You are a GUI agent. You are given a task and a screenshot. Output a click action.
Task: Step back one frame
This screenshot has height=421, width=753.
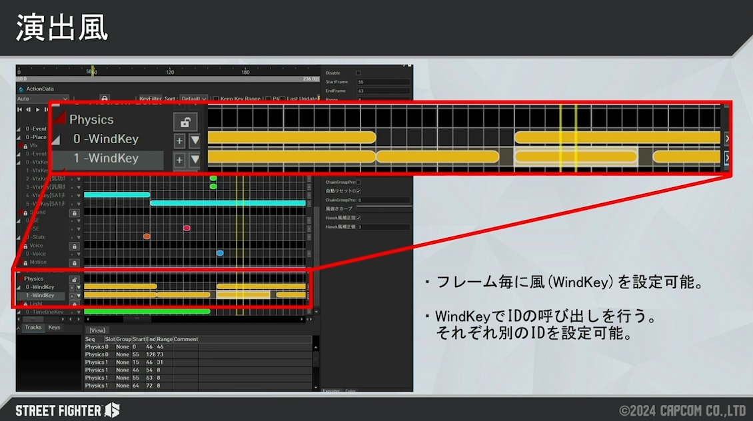pos(29,109)
